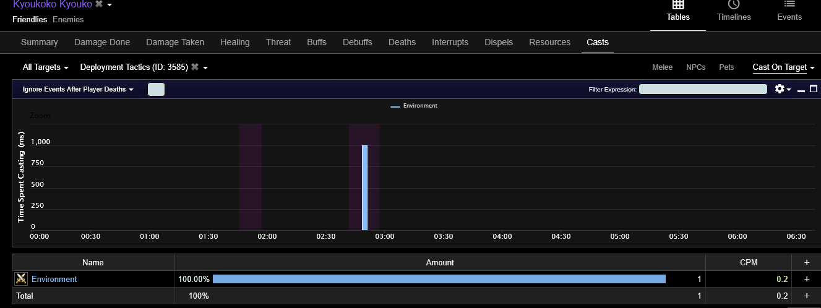The height and width of the screenshot is (308, 821).
Task: Switch to the Interrupts tab
Action: [450, 42]
